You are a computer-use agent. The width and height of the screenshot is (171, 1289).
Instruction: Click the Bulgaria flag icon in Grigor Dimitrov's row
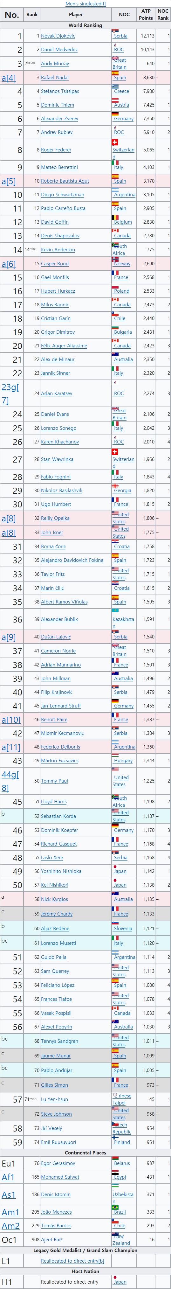pos(115,327)
